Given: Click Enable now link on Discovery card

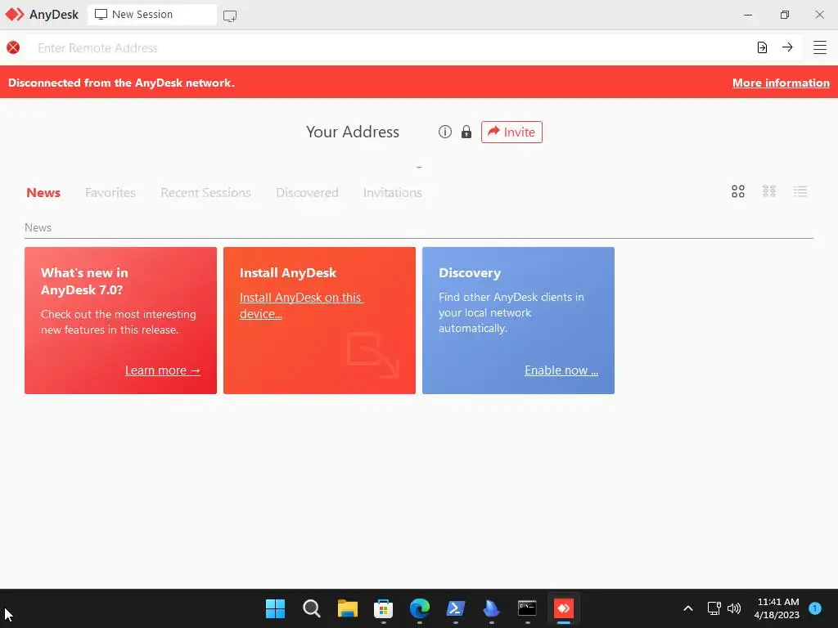Looking at the screenshot, I should coord(561,370).
